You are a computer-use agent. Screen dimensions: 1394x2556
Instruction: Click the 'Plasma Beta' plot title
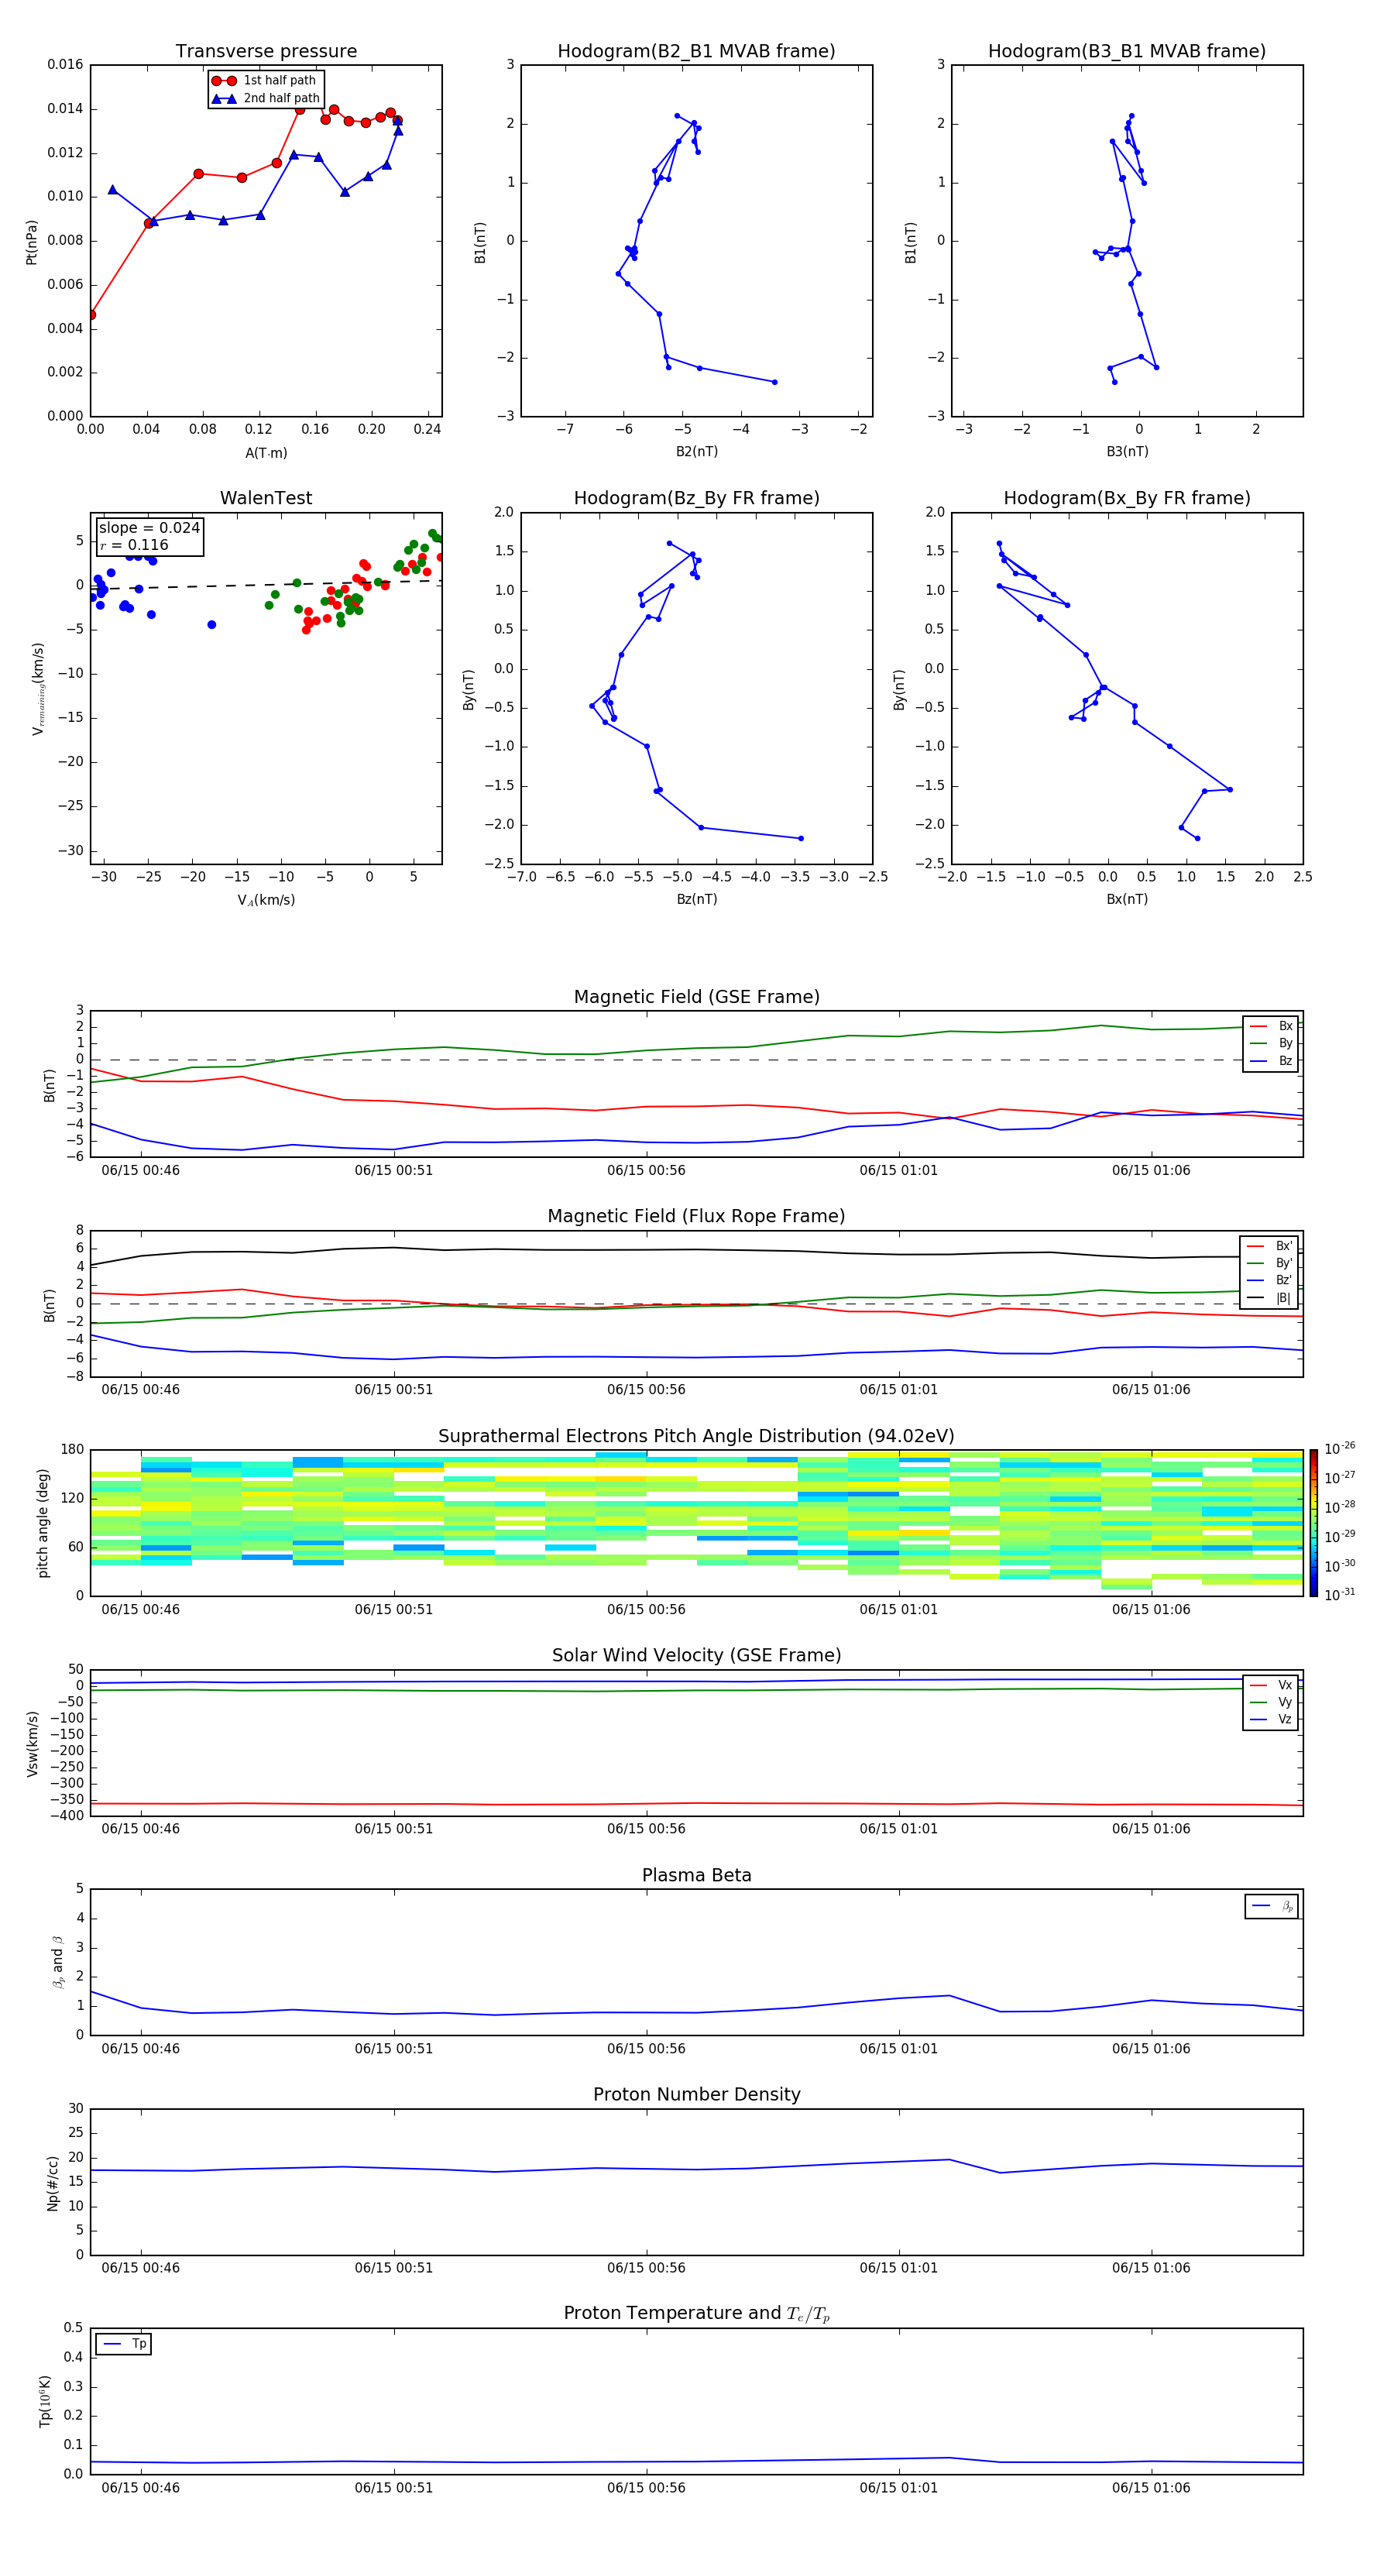point(696,1876)
